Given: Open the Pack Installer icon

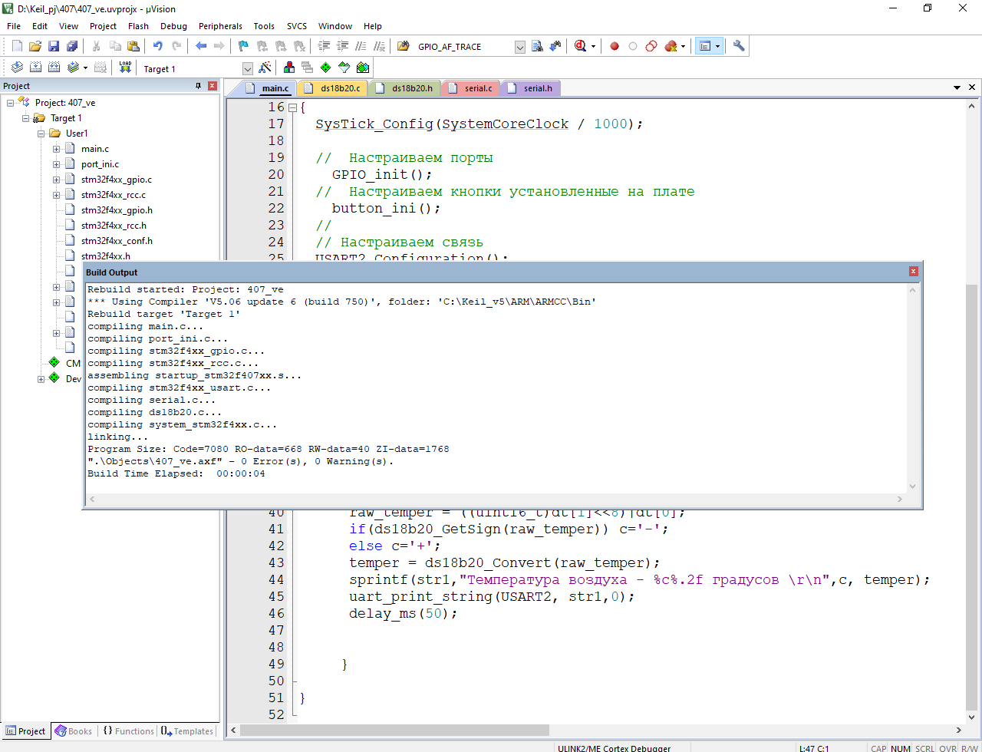Looking at the screenshot, I should [x=363, y=68].
